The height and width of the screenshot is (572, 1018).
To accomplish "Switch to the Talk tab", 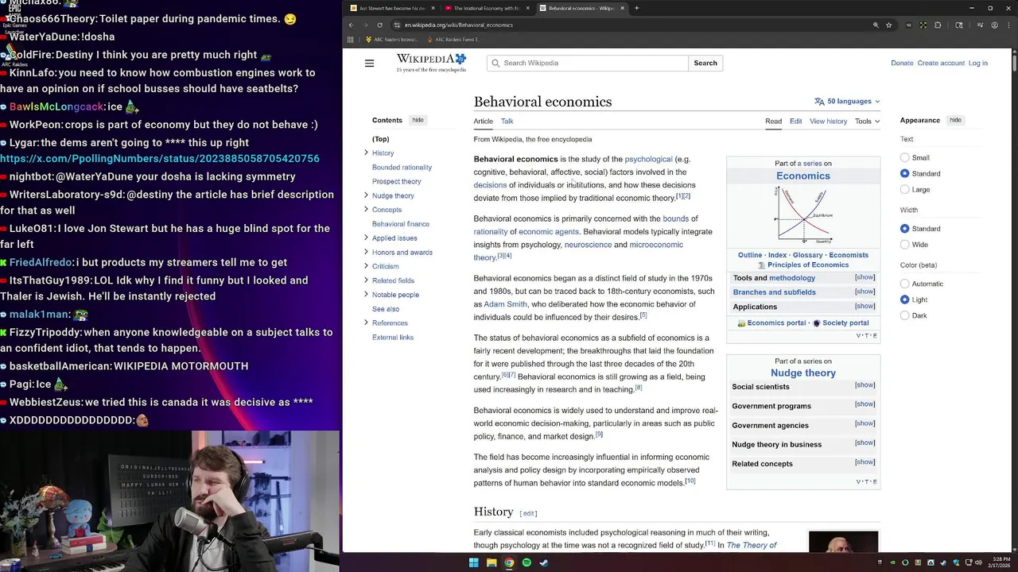I will pos(507,122).
